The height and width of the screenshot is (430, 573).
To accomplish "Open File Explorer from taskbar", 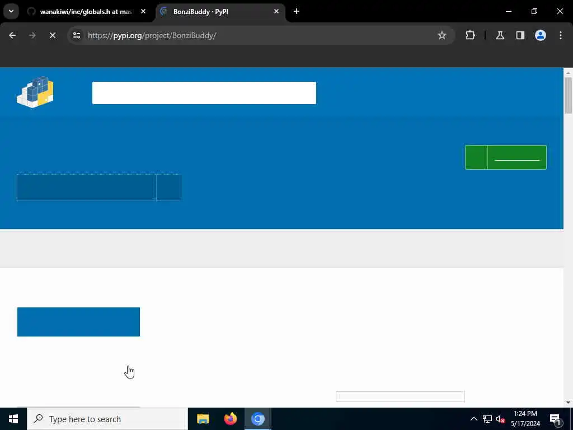I will 203,419.
